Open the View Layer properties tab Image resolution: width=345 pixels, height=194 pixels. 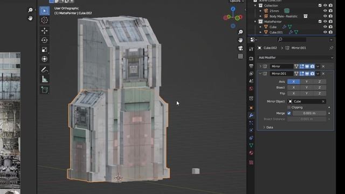point(251,73)
